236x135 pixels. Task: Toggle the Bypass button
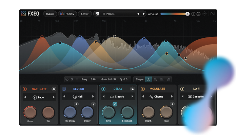pos(50,14)
